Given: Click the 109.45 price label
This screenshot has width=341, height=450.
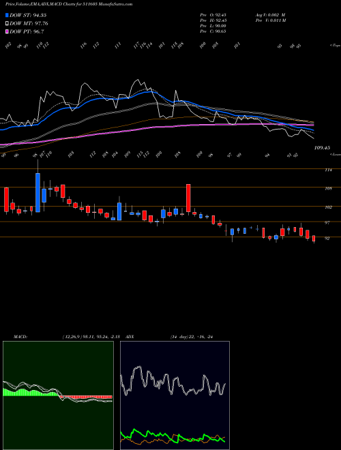Looking at the screenshot, I should pos(322,148).
